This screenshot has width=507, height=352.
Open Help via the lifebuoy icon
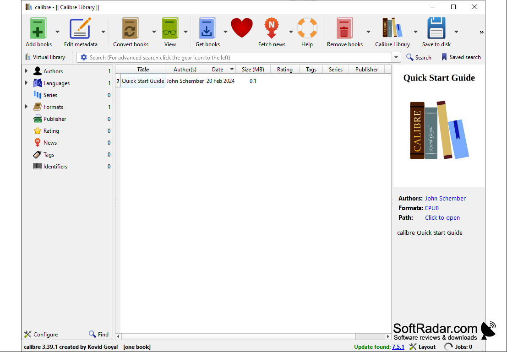tap(307, 28)
